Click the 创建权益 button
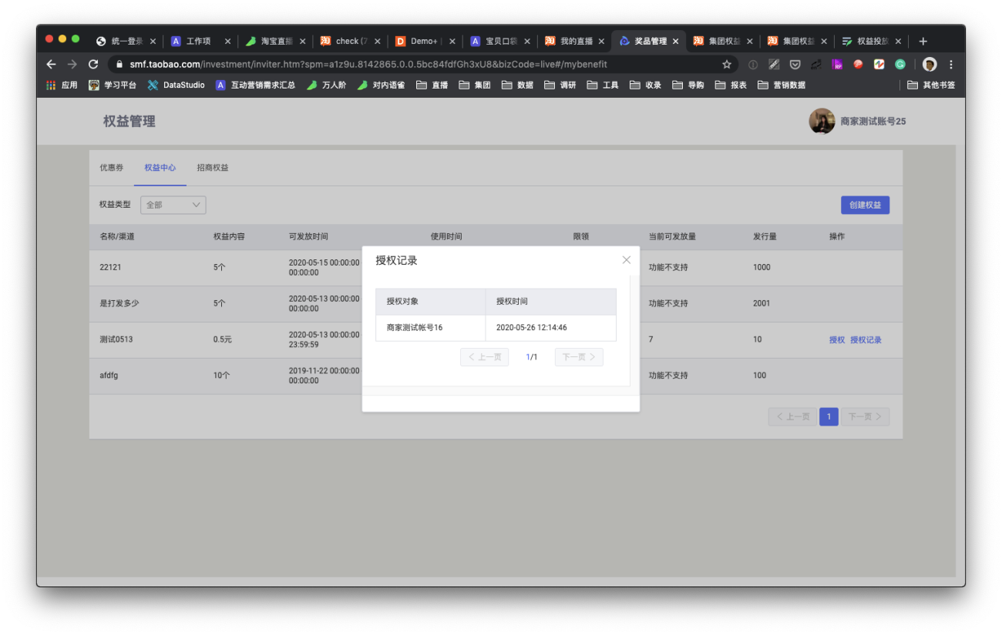 tap(865, 205)
